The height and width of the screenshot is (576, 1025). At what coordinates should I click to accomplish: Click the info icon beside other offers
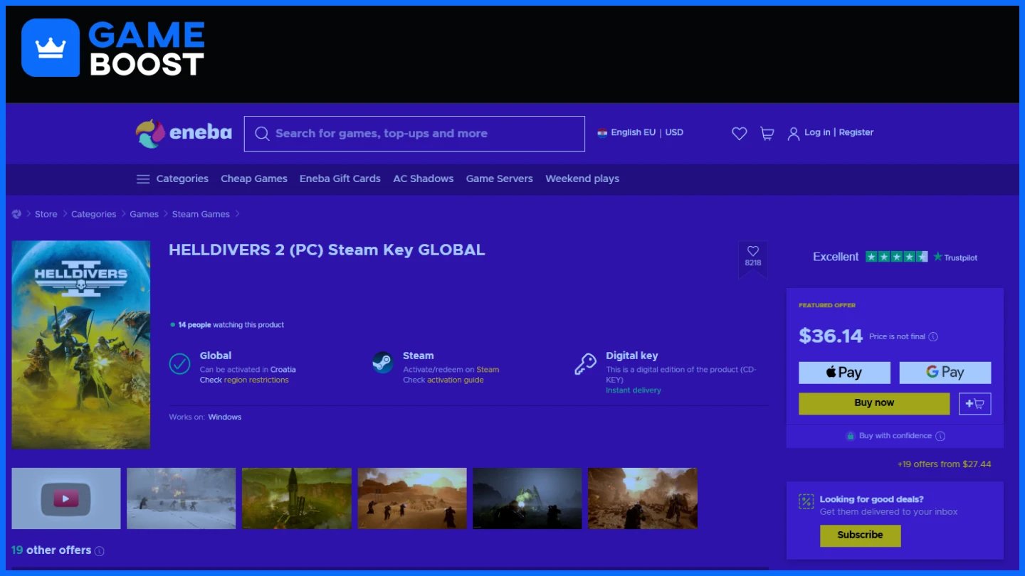click(100, 551)
